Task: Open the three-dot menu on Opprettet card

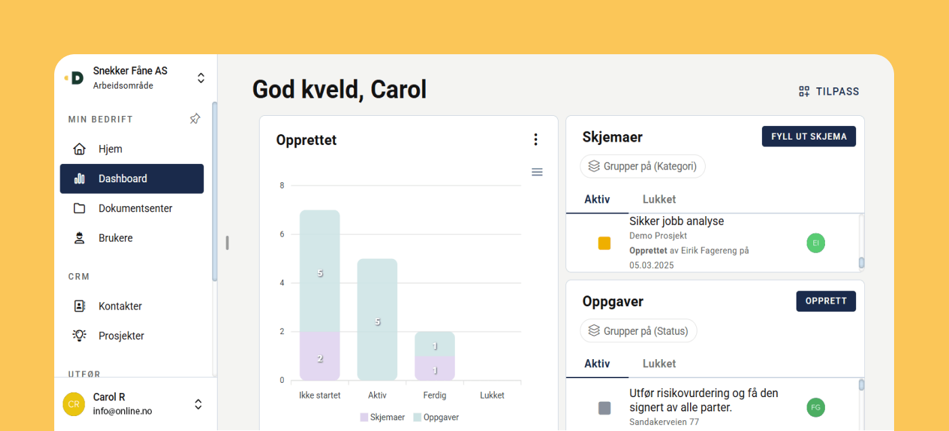Action: click(x=536, y=140)
